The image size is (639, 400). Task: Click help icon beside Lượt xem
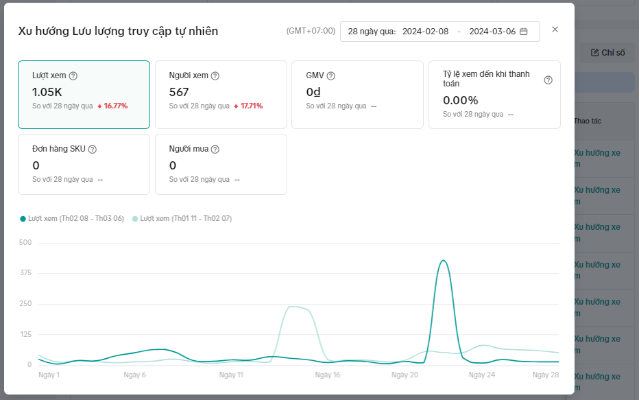pos(73,76)
